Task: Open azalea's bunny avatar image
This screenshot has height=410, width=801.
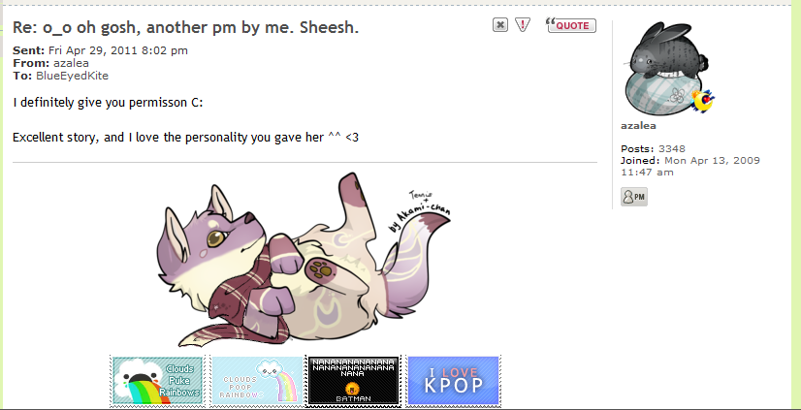Action: coord(664,68)
